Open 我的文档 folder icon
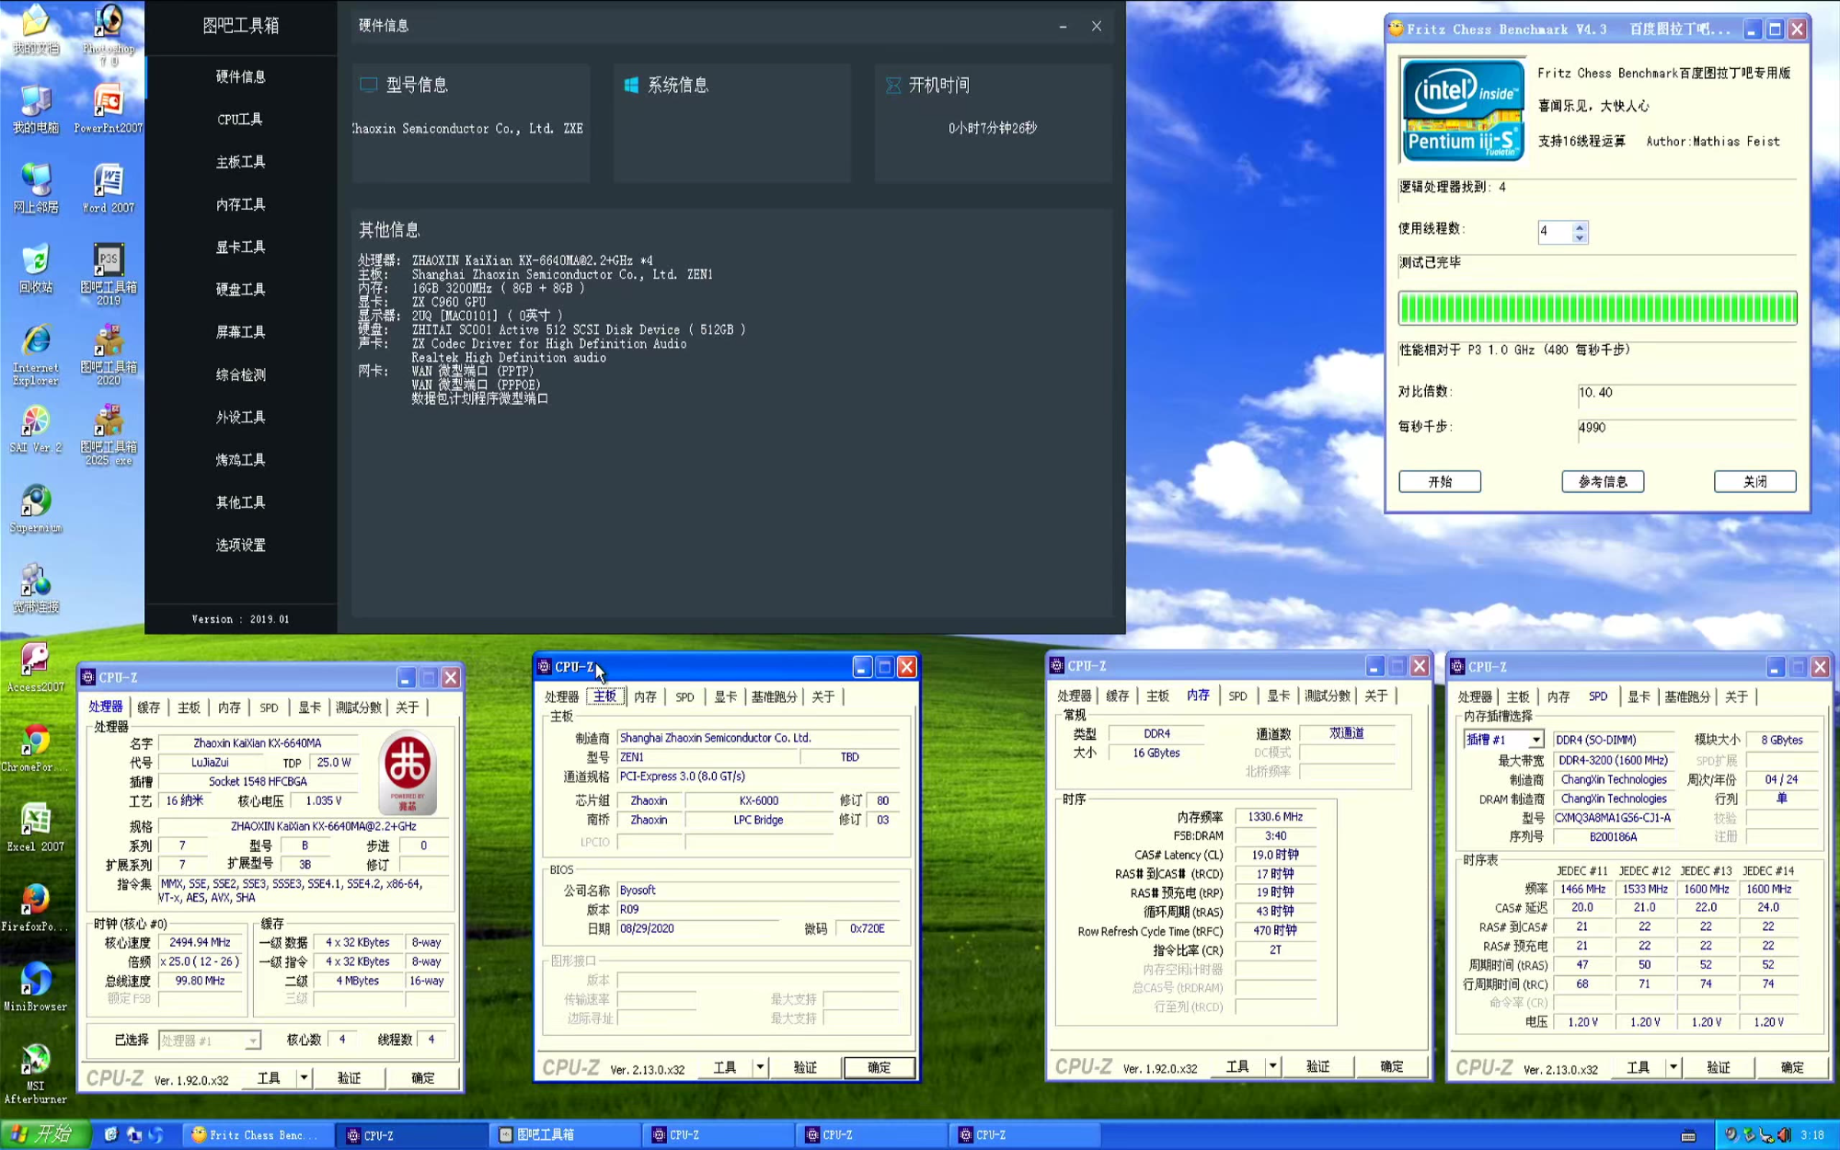Image resolution: width=1840 pixels, height=1150 pixels. click(36, 29)
